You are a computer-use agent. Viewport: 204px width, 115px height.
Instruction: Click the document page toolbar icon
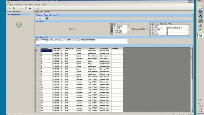tap(26, 8)
